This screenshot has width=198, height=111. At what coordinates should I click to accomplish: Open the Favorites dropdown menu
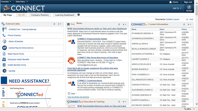6,2
